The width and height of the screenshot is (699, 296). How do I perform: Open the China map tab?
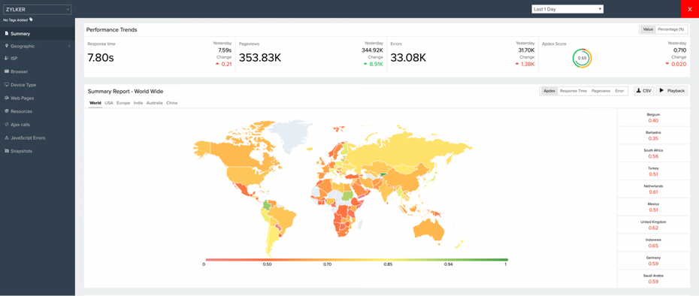(x=171, y=103)
